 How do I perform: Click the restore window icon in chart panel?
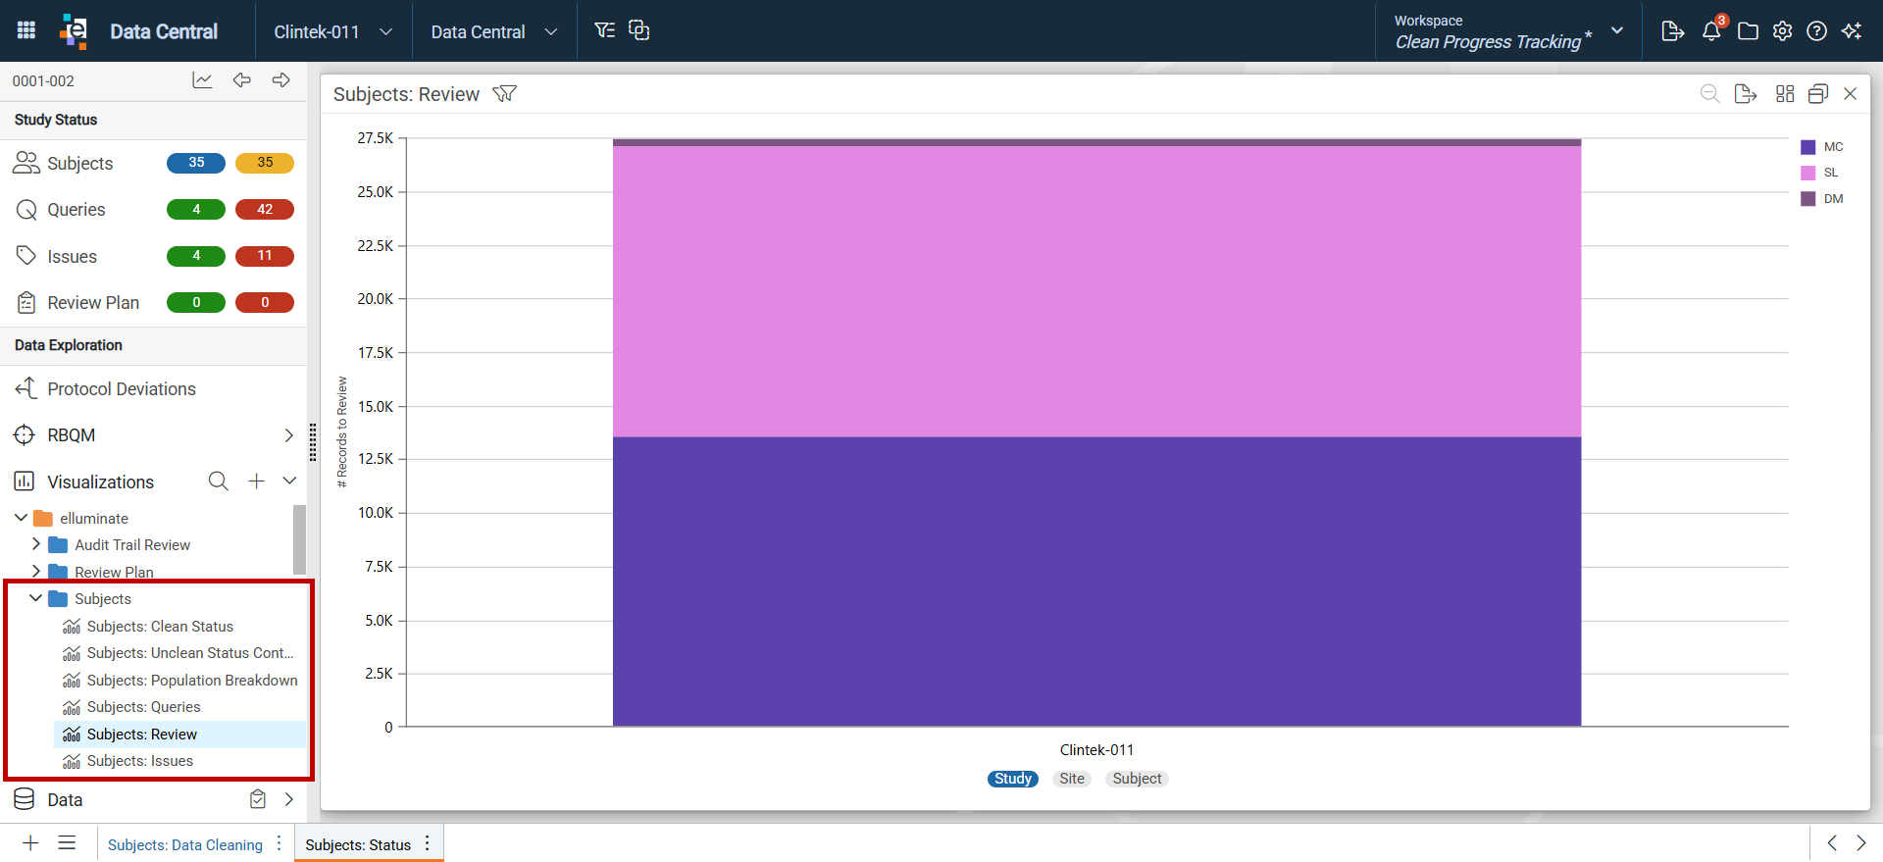[1817, 94]
